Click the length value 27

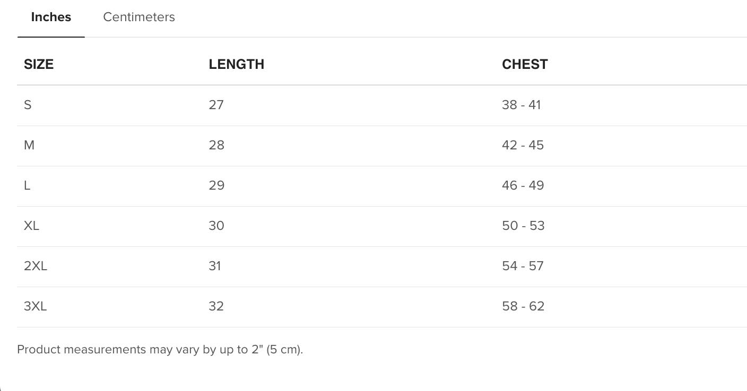pos(216,105)
